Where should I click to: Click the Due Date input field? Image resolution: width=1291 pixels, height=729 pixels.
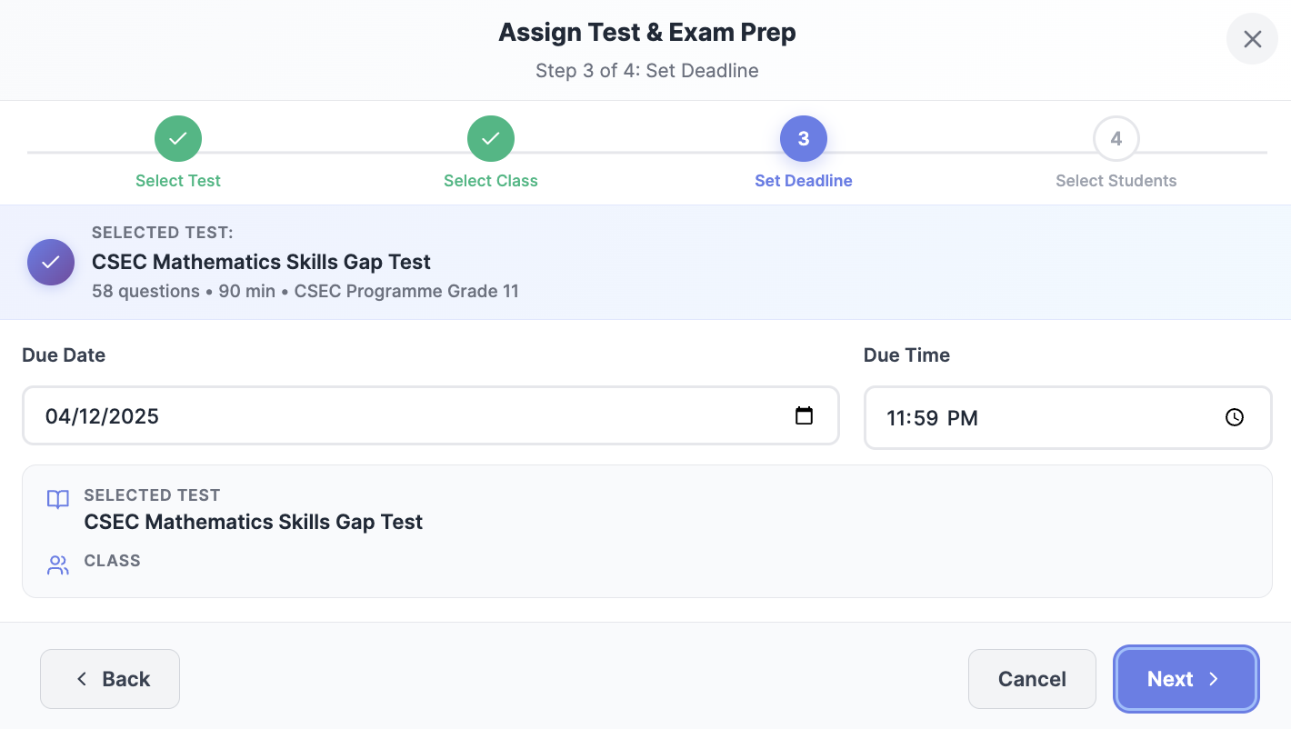[409, 416]
